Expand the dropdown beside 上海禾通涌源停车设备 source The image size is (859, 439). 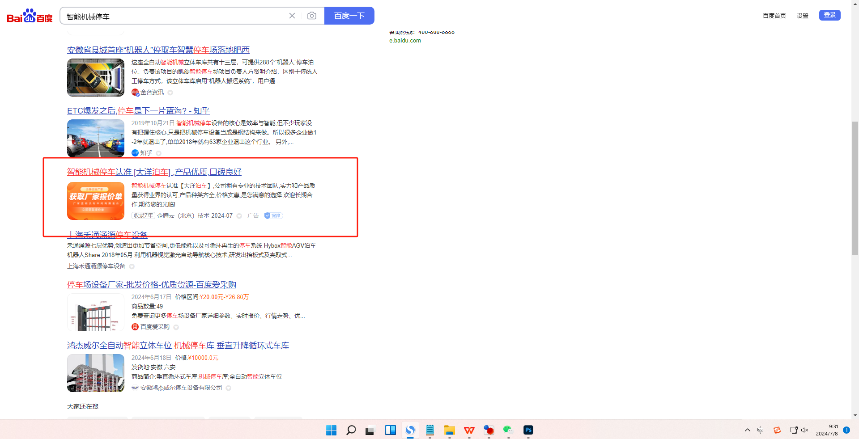[x=132, y=266]
